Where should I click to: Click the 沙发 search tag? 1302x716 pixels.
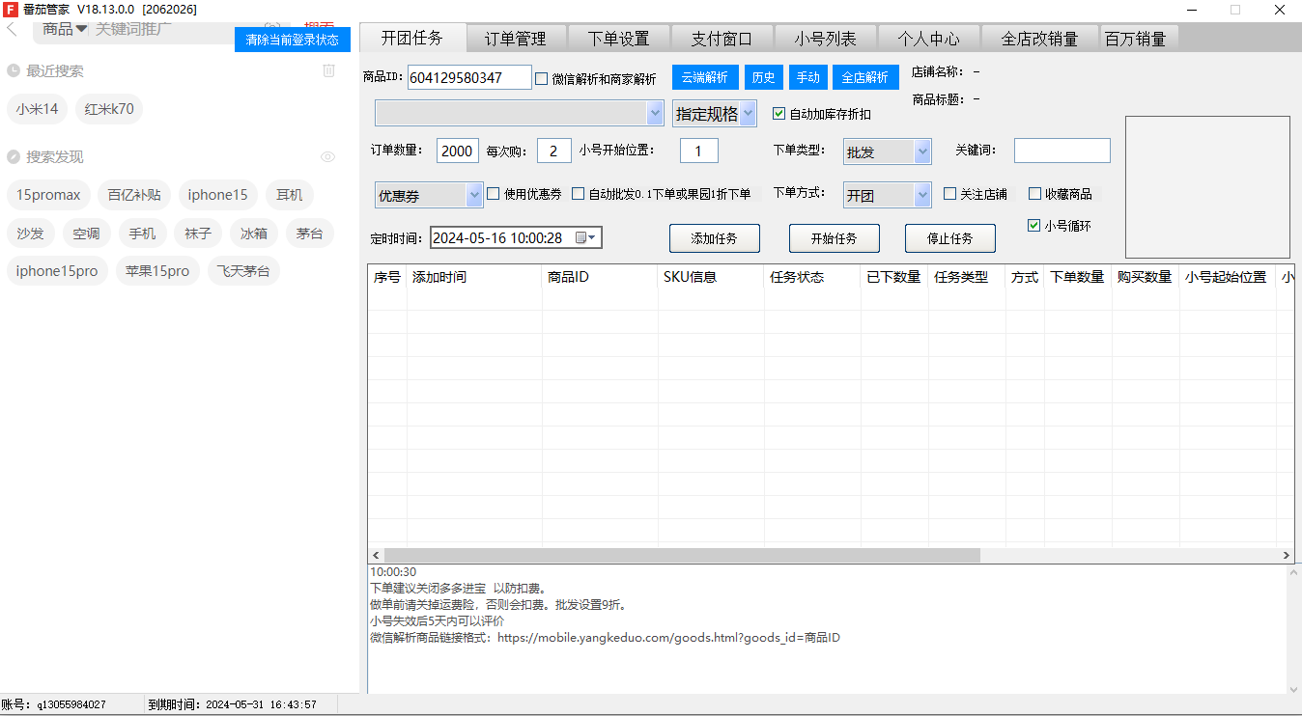coord(30,233)
